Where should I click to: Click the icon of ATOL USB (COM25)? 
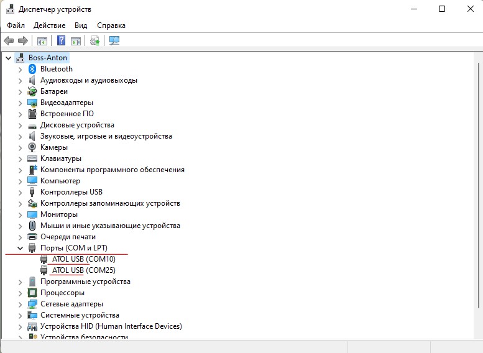(44, 270)
